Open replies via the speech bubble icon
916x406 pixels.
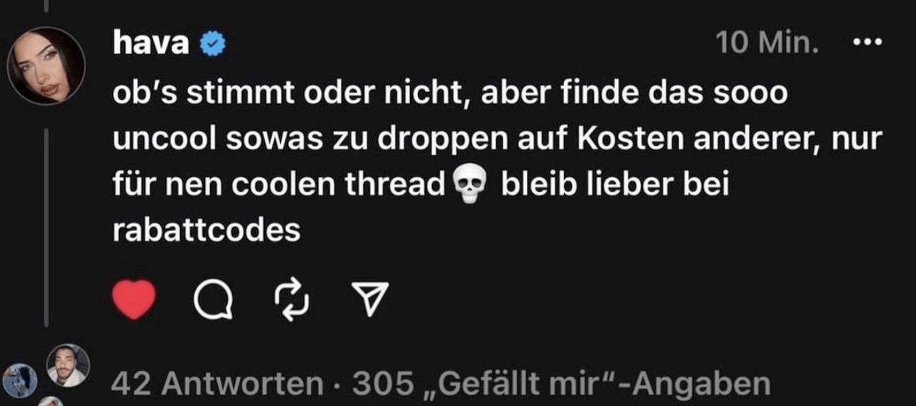pyautogui.click(x=213, y=300)
